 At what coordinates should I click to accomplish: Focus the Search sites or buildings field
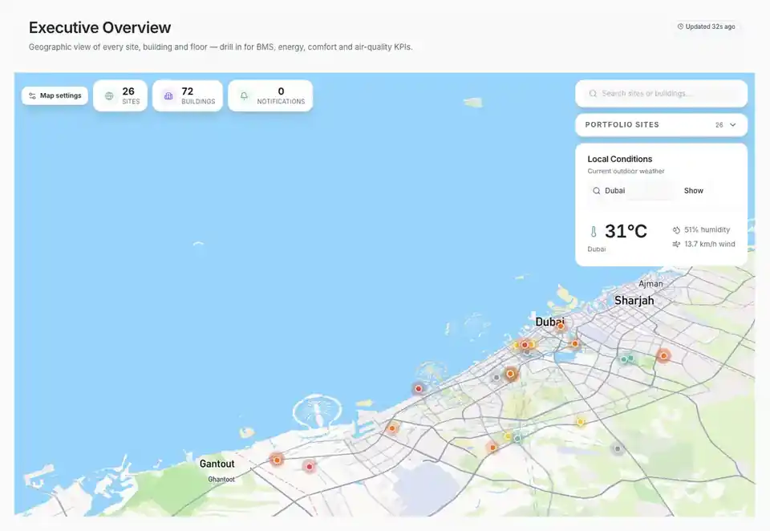point(661,93)
